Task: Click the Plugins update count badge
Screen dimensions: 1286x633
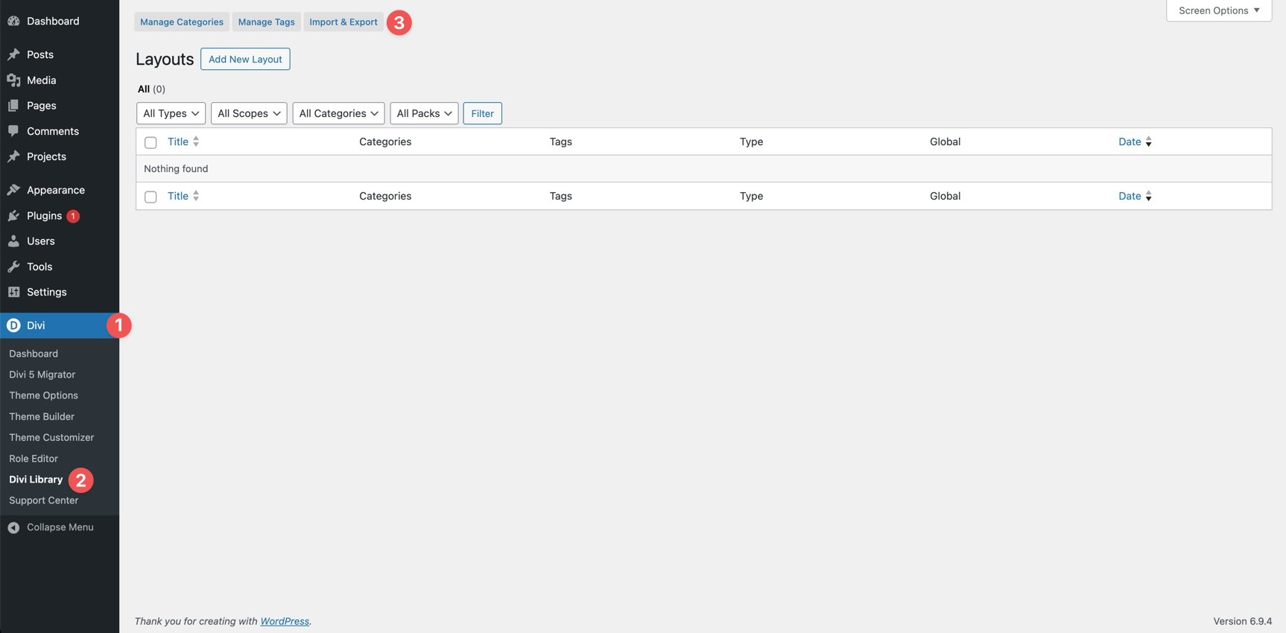Action: pos(73,216)
